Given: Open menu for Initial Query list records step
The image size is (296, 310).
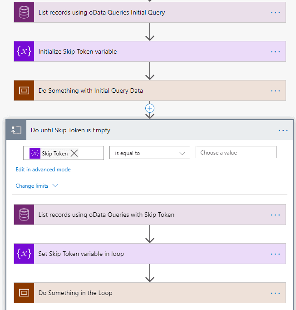Looking at the screenshot, I should [x=276, y=12].
